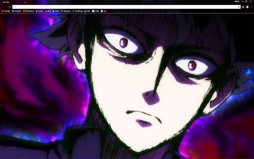Open the Adblock Plus extension icon
The image size is (254, 159).
243,7
